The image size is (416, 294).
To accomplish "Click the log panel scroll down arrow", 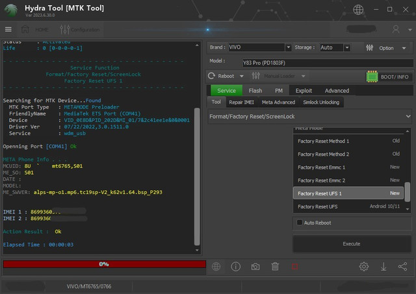I will 197,251.
